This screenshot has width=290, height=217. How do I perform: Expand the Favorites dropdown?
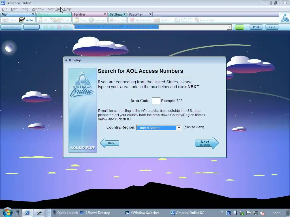click(150, 14)
